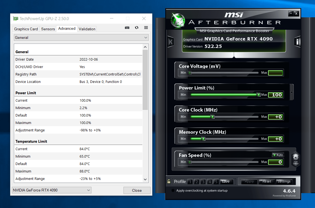Screen dimensions: 315x208
Task: Save the current Afterburner profile
Action: click(x=227, y=182)
